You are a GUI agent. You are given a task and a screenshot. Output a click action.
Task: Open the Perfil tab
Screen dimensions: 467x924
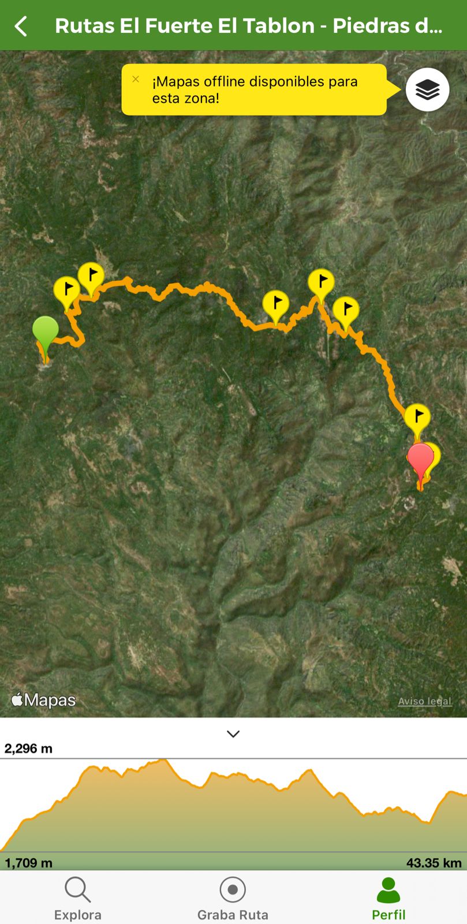tap(388, 898)
